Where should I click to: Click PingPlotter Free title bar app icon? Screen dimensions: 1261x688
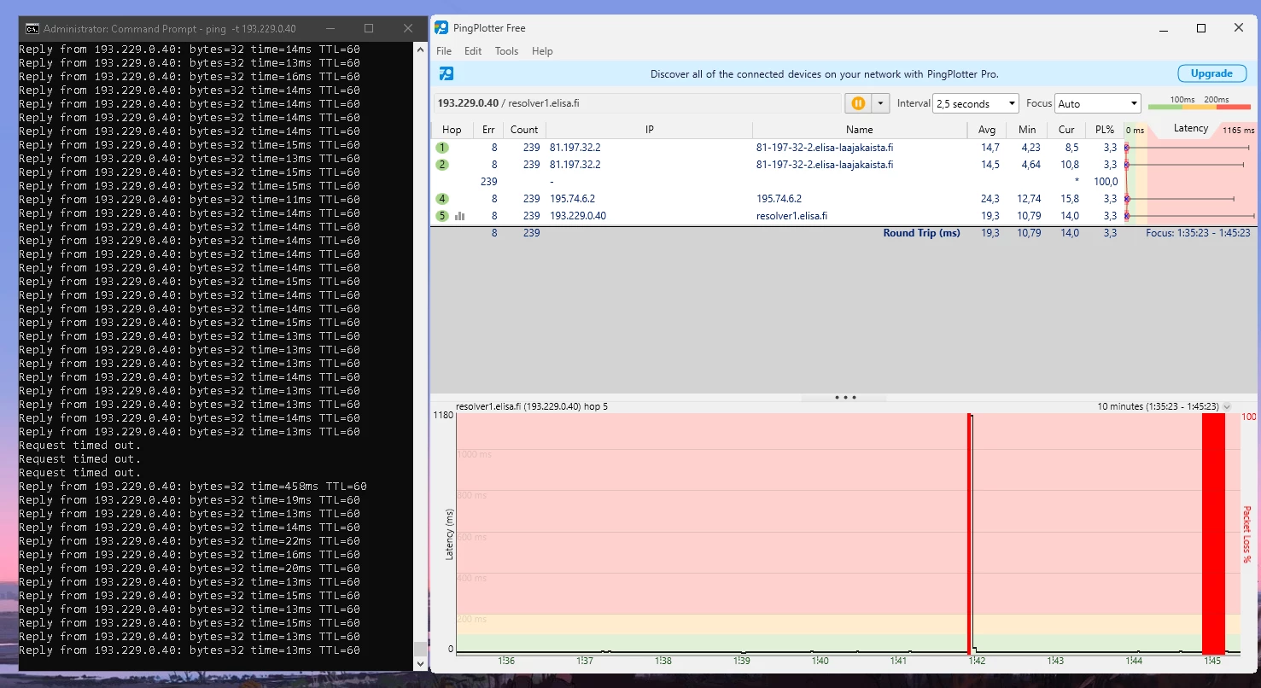tap(441, 28)
